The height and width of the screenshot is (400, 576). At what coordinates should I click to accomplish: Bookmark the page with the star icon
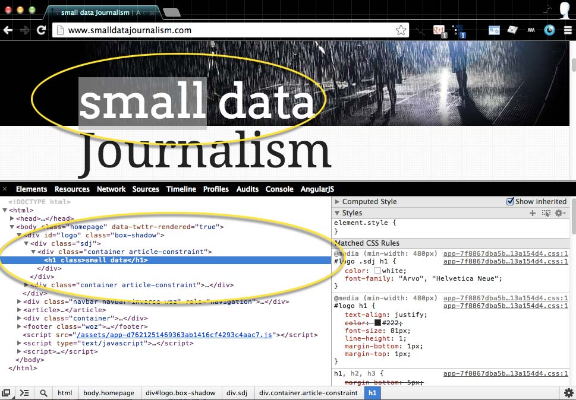click(x=401, y=30)
